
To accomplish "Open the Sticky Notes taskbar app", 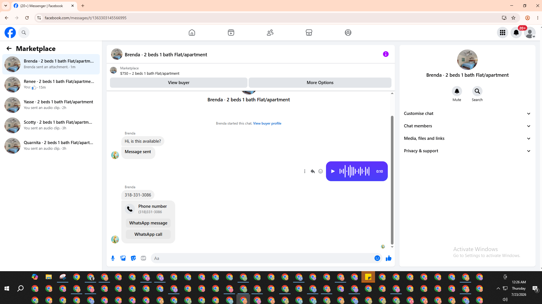I will 368,277.
